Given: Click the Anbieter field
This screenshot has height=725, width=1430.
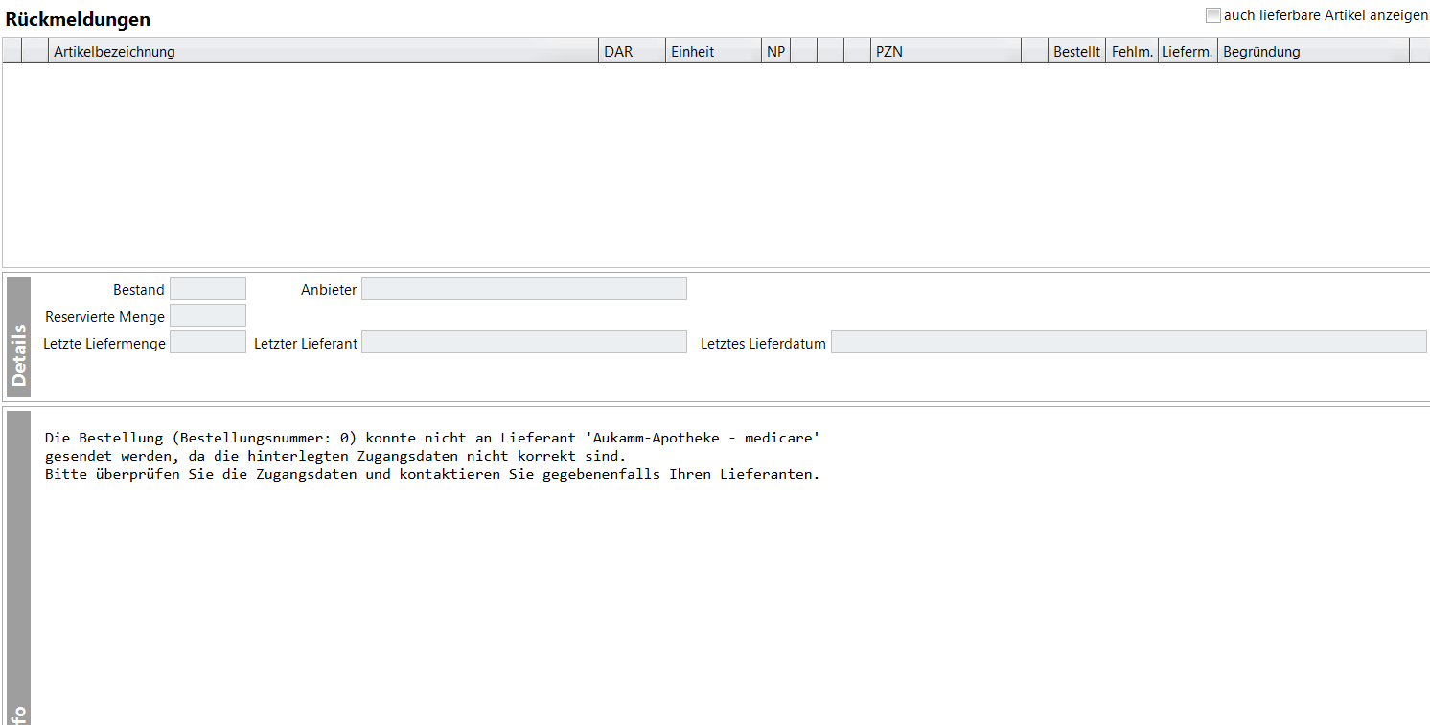Looking at the screenshot, I should tap(523, 289).
